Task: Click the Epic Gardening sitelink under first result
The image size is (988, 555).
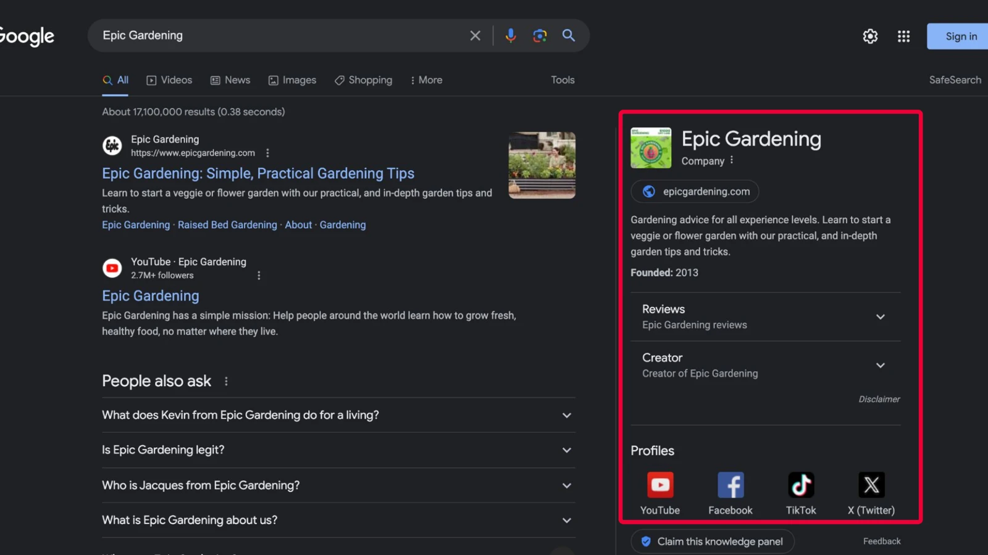Action: 136,225
